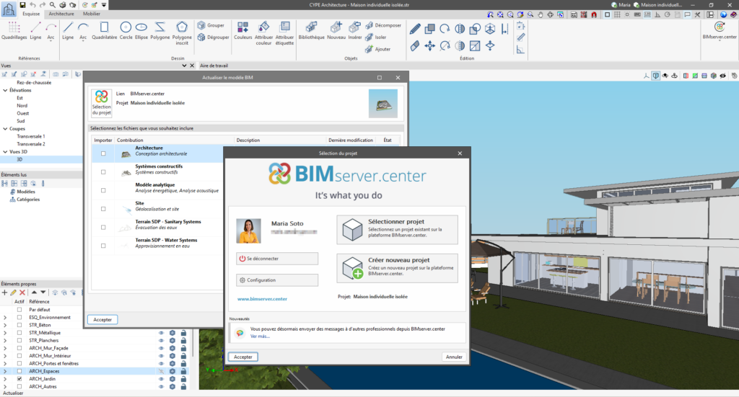Click Accepter in Actualiser le modèle BIM dialog
The width and height of the screenshot is (739, 397).
102,320
